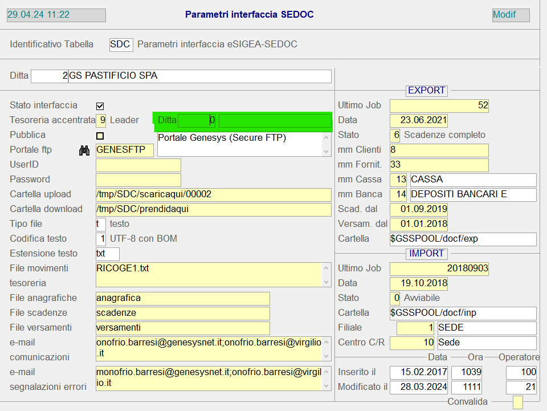The image size is (547, 411).
Task: Click the Cartella download path field
Action: [x=213, y=209]
